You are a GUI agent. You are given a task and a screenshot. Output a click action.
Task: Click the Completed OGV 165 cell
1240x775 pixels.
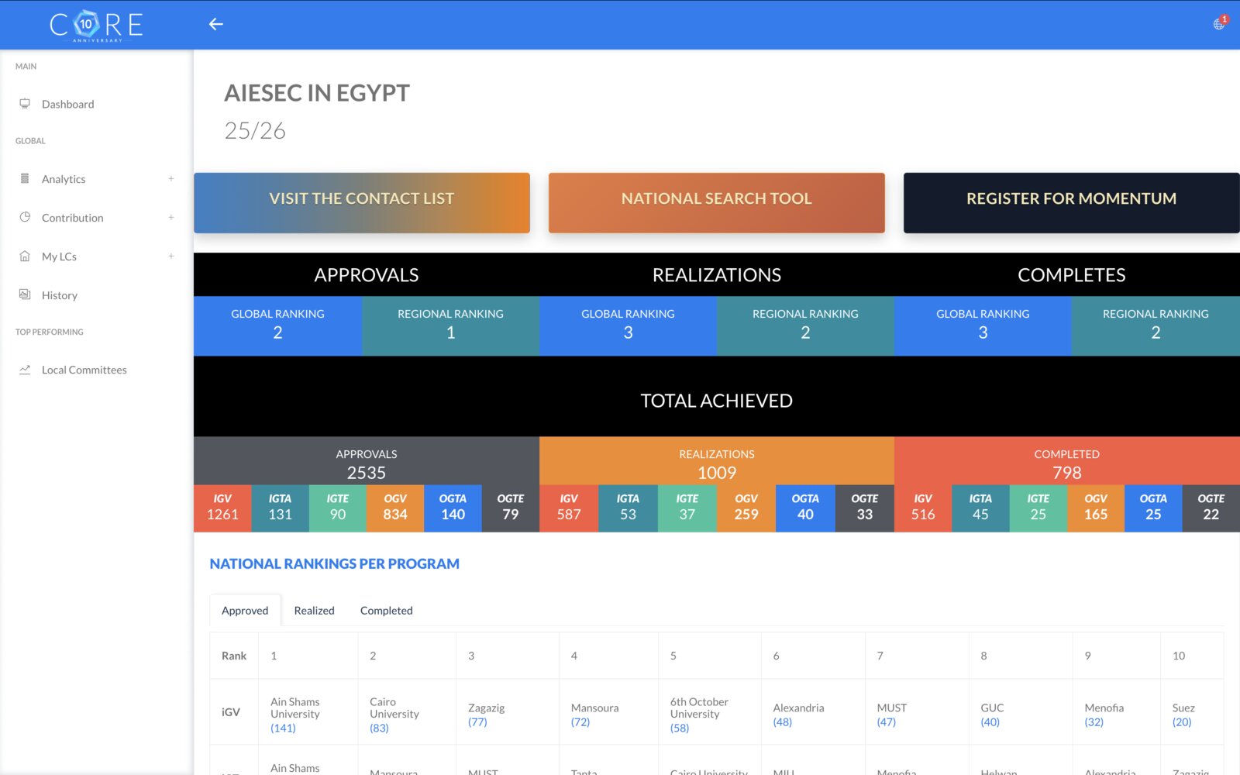(x=1096, y=508)
